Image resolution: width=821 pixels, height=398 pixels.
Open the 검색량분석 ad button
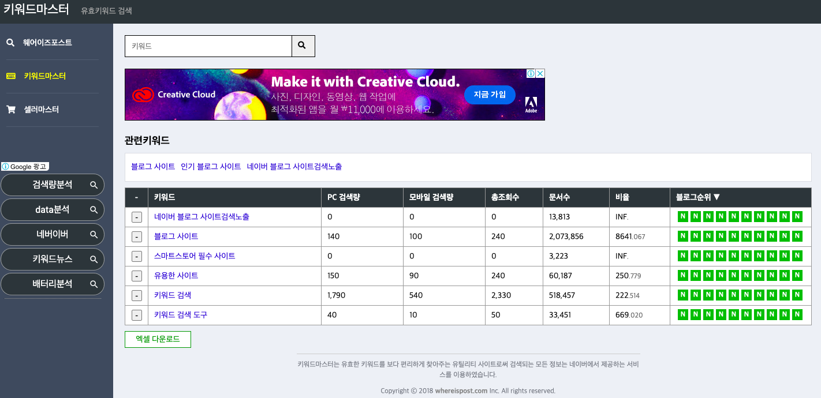click(53, 185)
